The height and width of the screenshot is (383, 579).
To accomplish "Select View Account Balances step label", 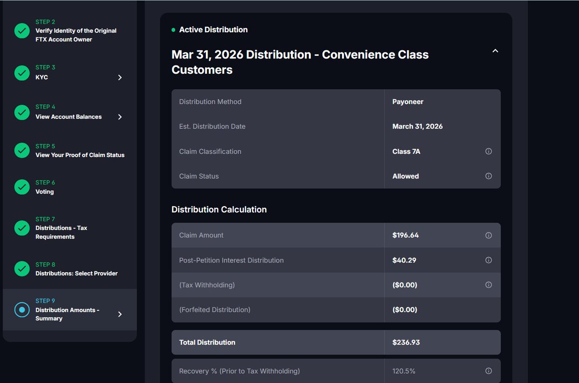I will point(69,117).
